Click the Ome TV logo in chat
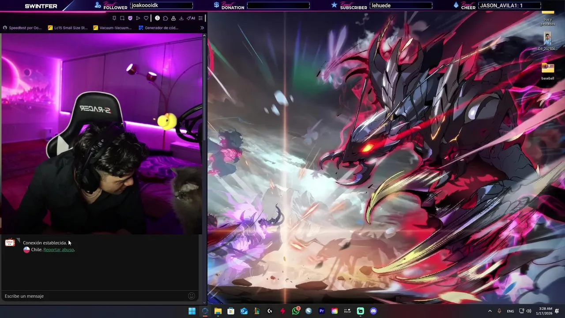565x318 pixels. coord(10,242)
